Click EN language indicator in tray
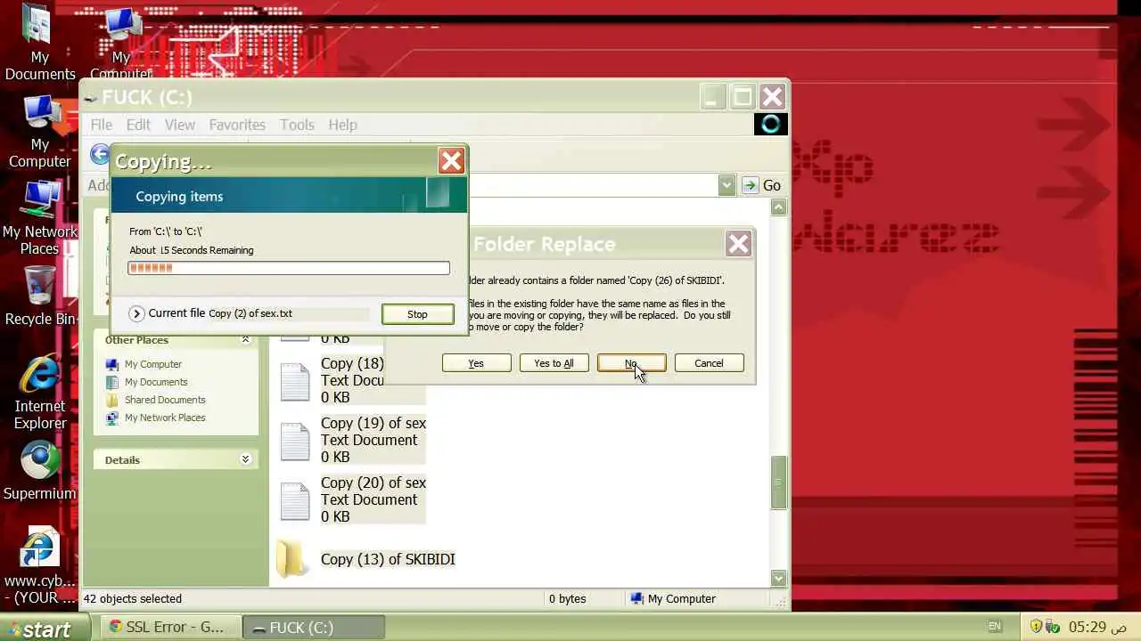Image resolution: width=1141 pixels, height=641 pixels. [995, 627]
